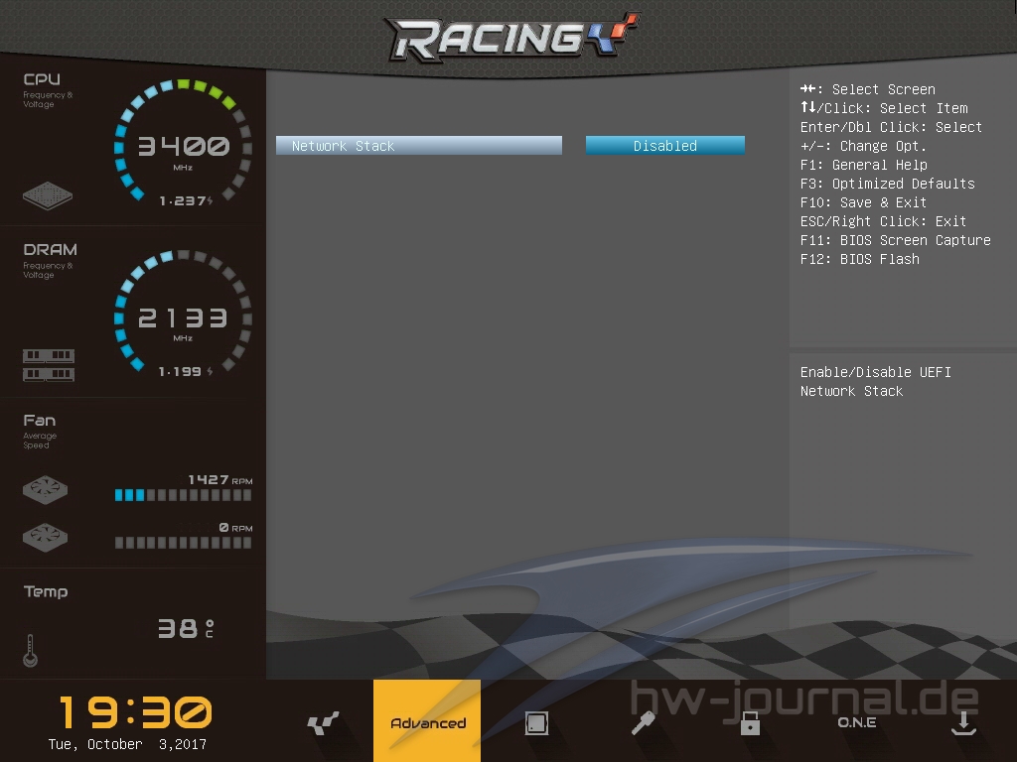Open the Main tab with Racing logo icon

[x=323, y=722]
